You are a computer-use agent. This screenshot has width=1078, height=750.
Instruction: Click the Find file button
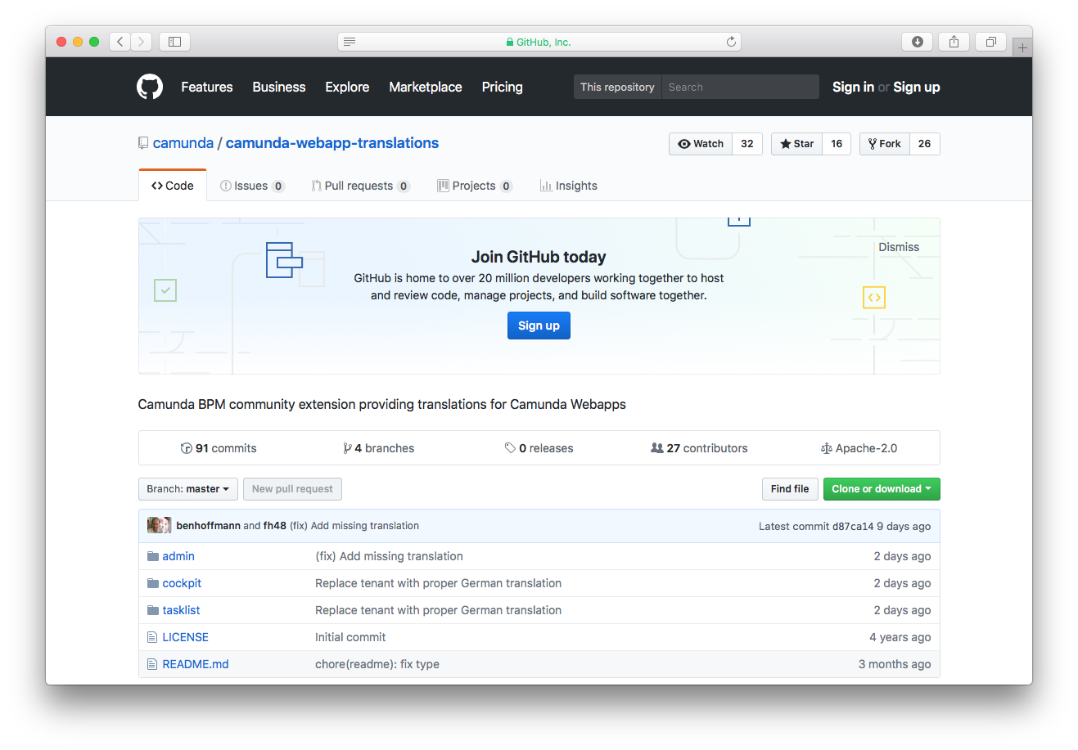coord(790,489)
